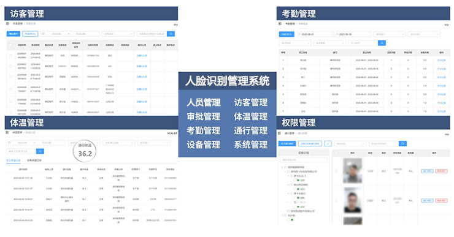Toggle the sidebar collapse icon in 访客管理 panel
The width and height of the screenshot is (454, 237).
7,23
